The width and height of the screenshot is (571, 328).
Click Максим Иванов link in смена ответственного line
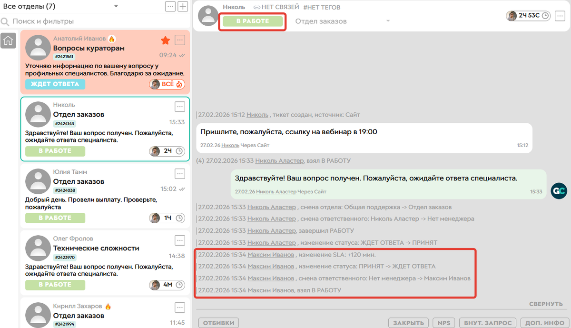[271, 278]
